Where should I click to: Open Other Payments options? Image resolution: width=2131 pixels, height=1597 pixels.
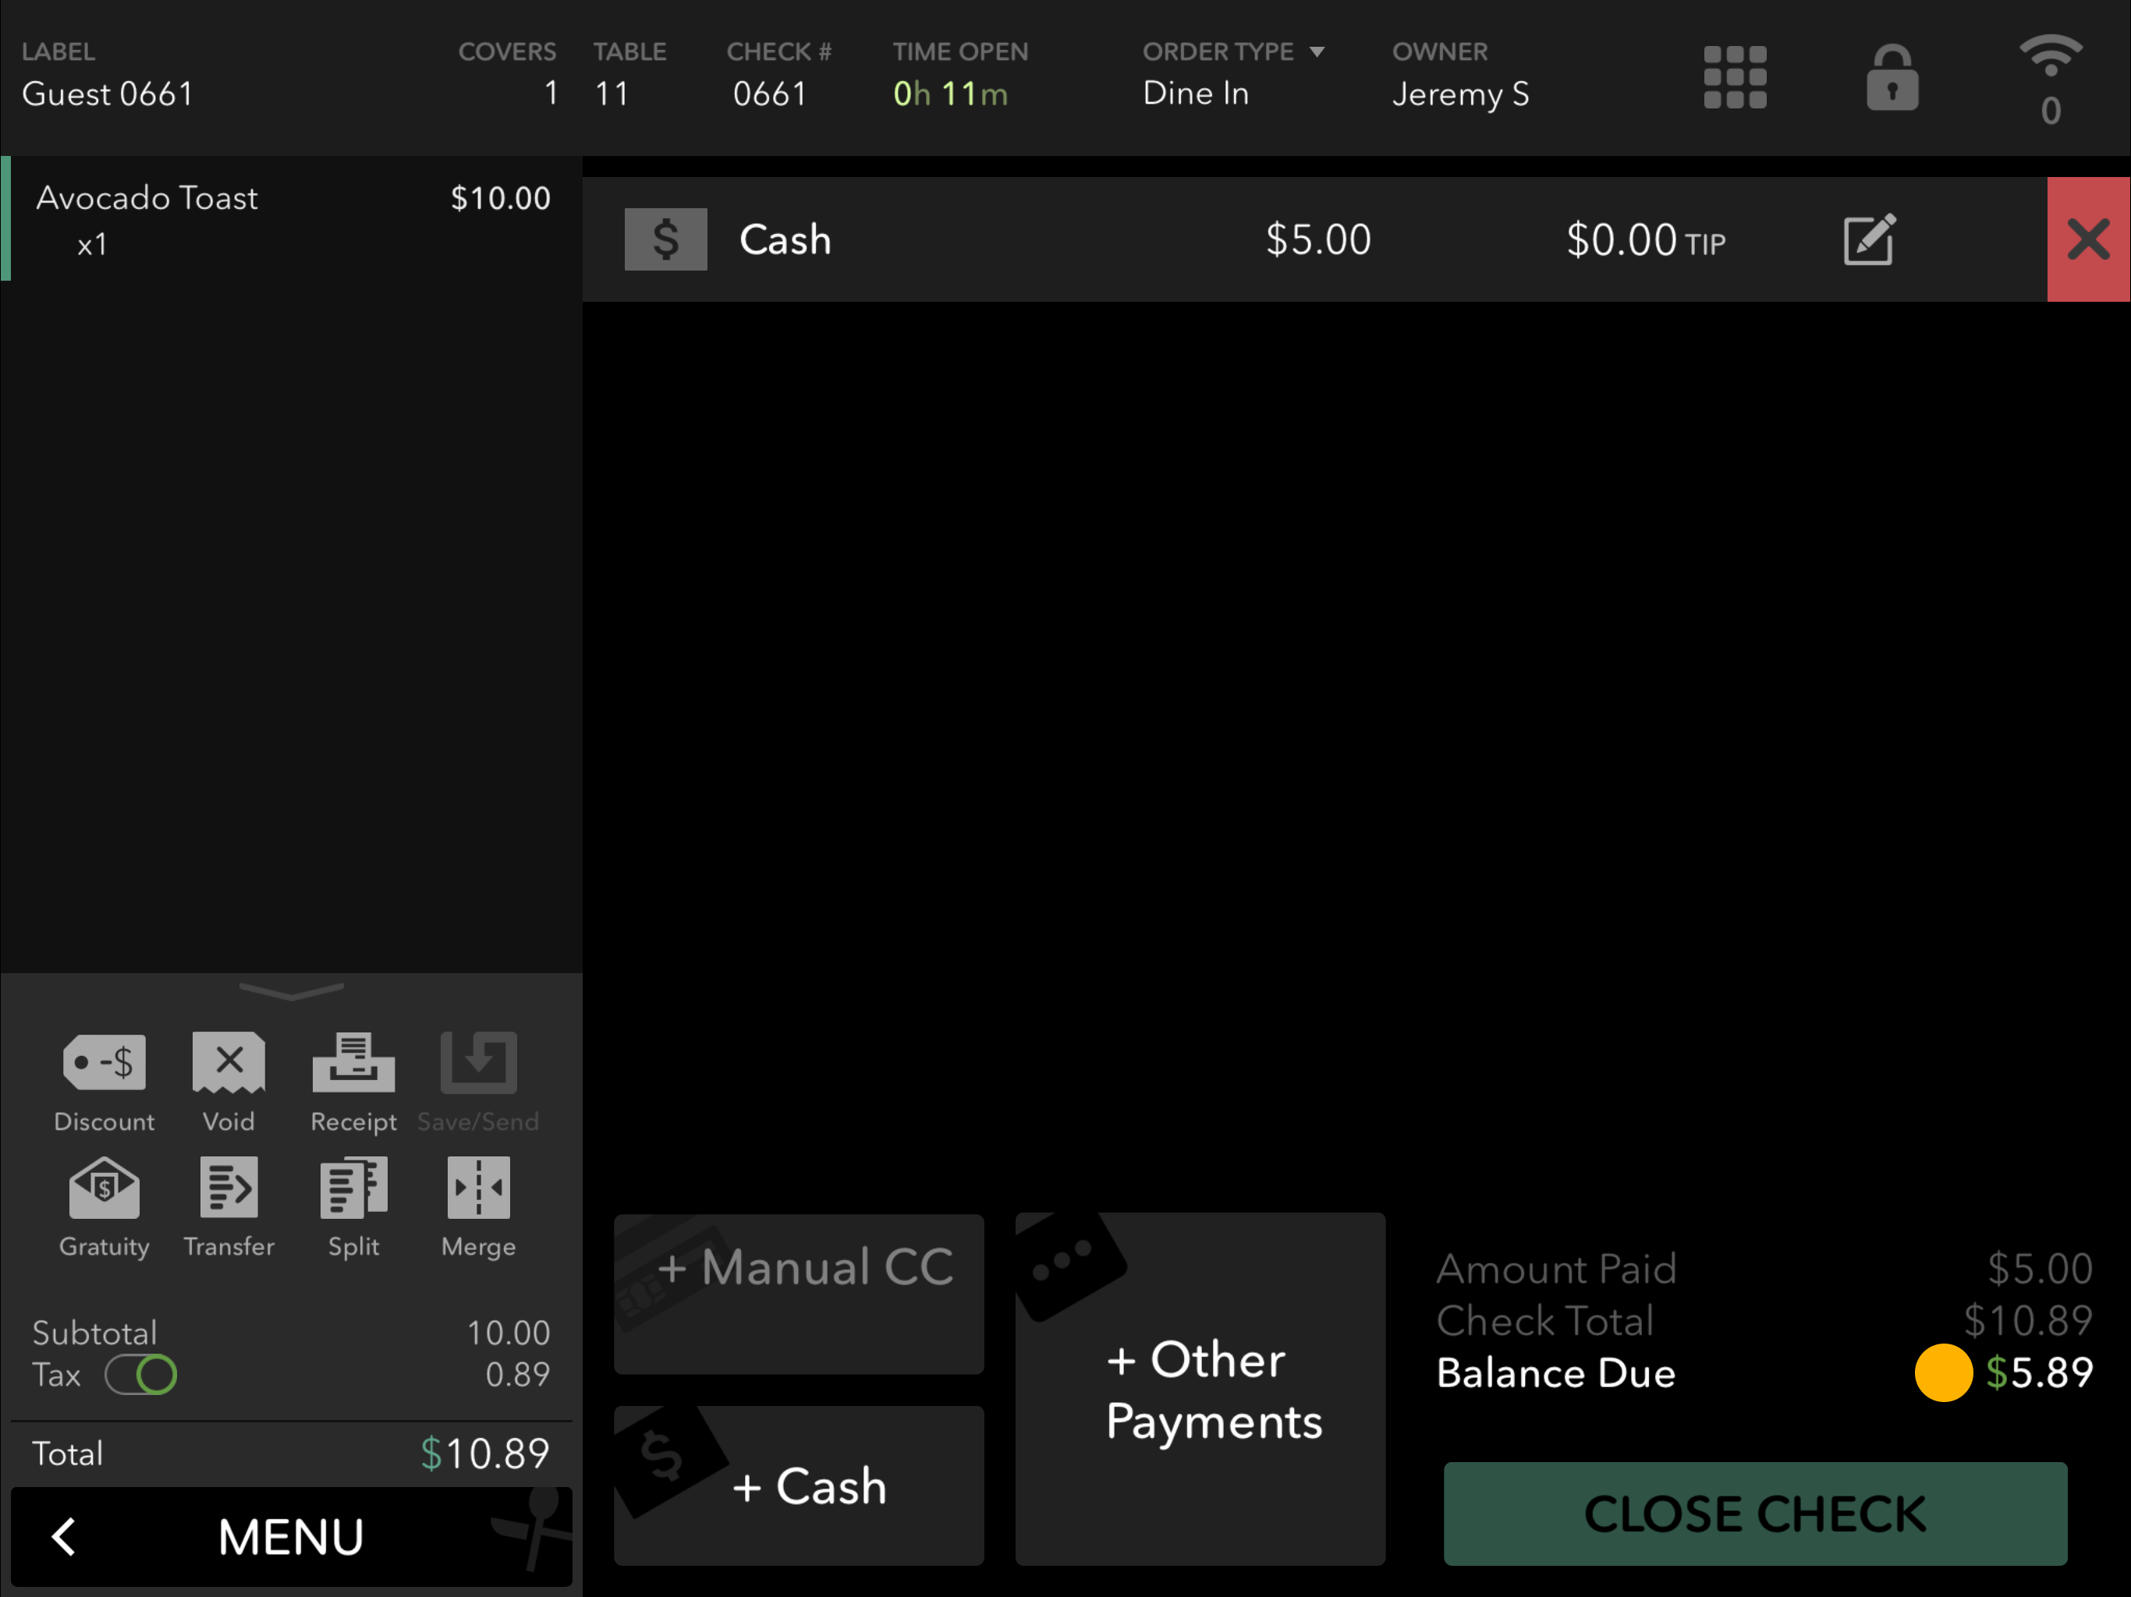(x=1200, y=1389)
